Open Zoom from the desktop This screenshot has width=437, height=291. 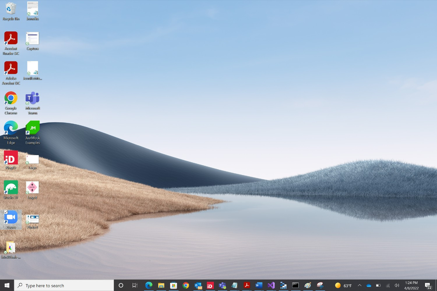[11, 217]
